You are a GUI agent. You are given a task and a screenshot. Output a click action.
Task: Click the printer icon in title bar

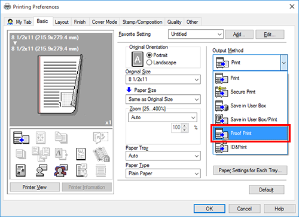coord(7,7)
